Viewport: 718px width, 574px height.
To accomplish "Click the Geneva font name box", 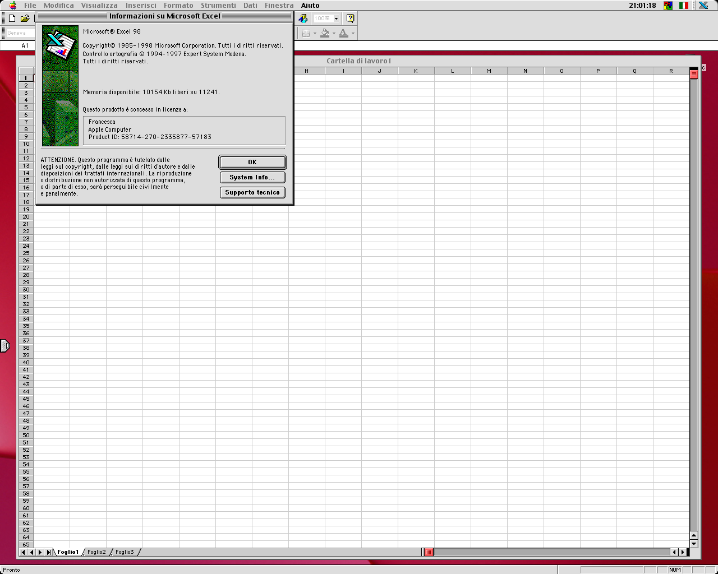I will (x=20, y=33).
